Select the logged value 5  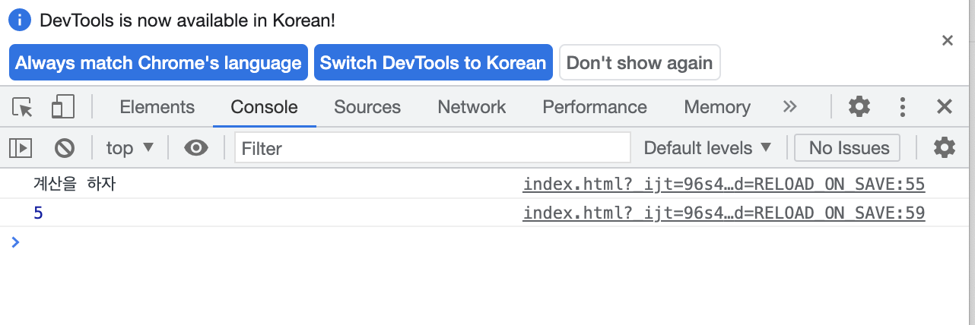point(38,213)
